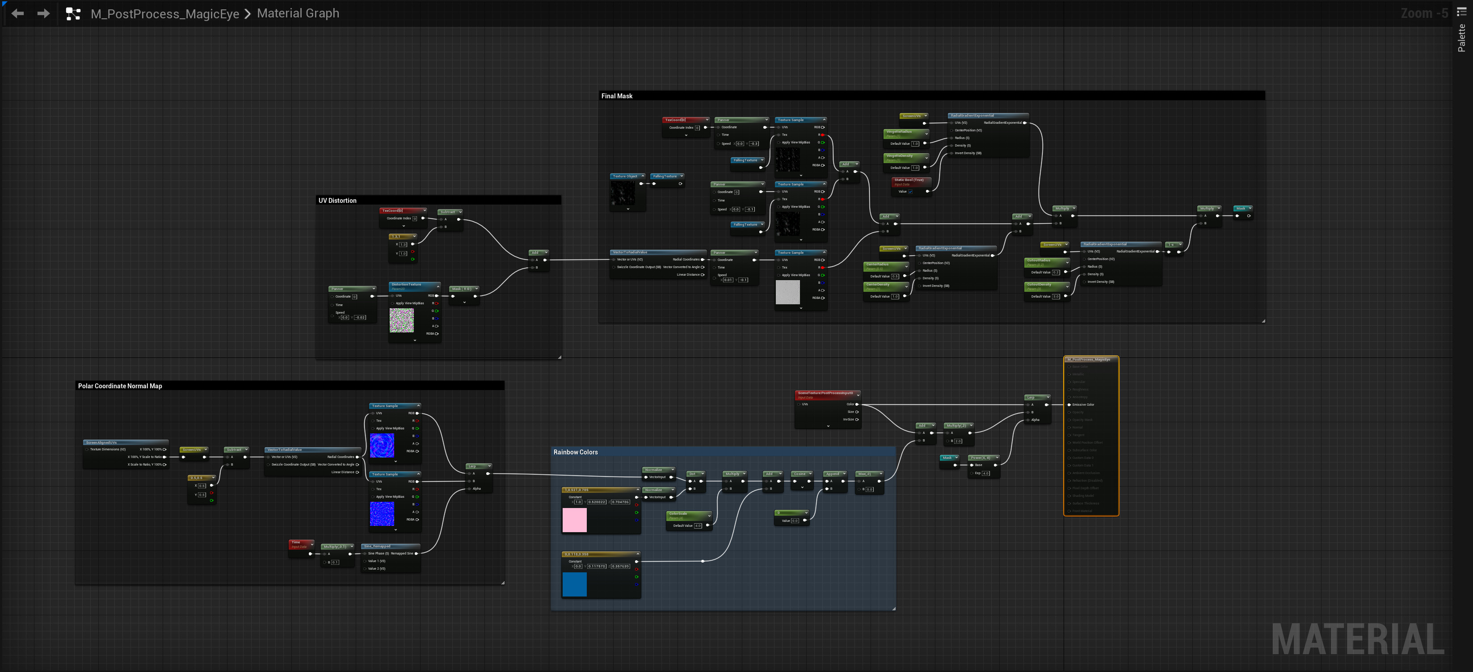Expand the VingetteDensity parameter node
The width and height of the screenshot is (1473, 672).
pyautogui.click(x=926, y=157)
